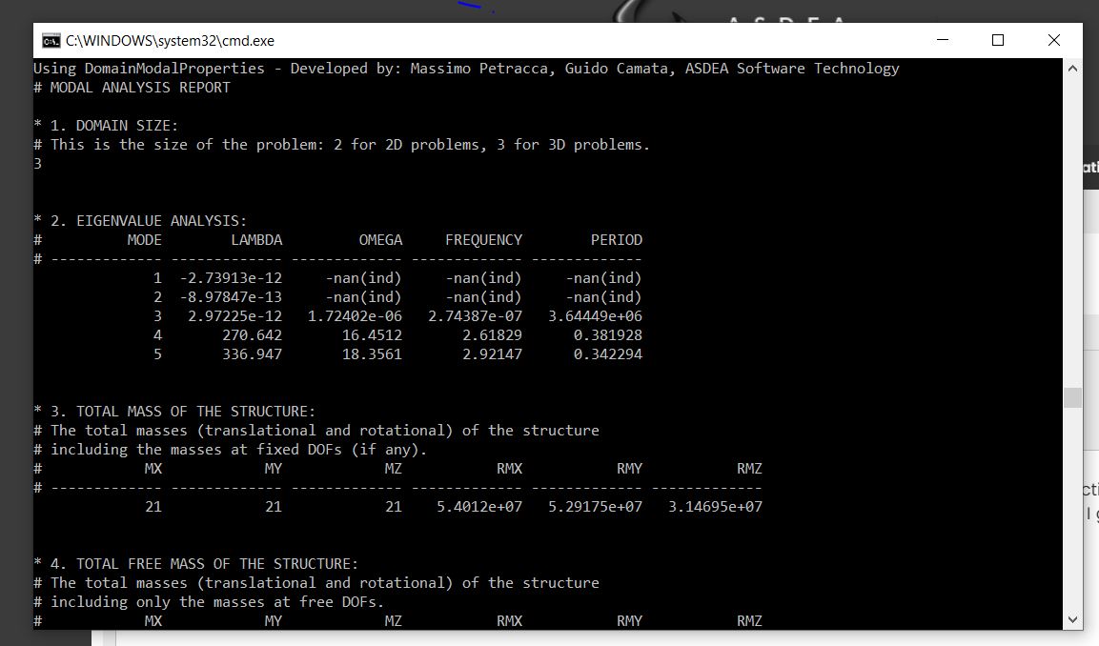
Task: Click the -nan(ind) period value for mode 2
Action: point(604,297)
